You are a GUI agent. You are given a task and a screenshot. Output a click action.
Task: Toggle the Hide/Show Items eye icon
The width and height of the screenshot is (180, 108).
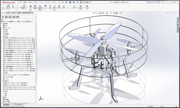111,13
